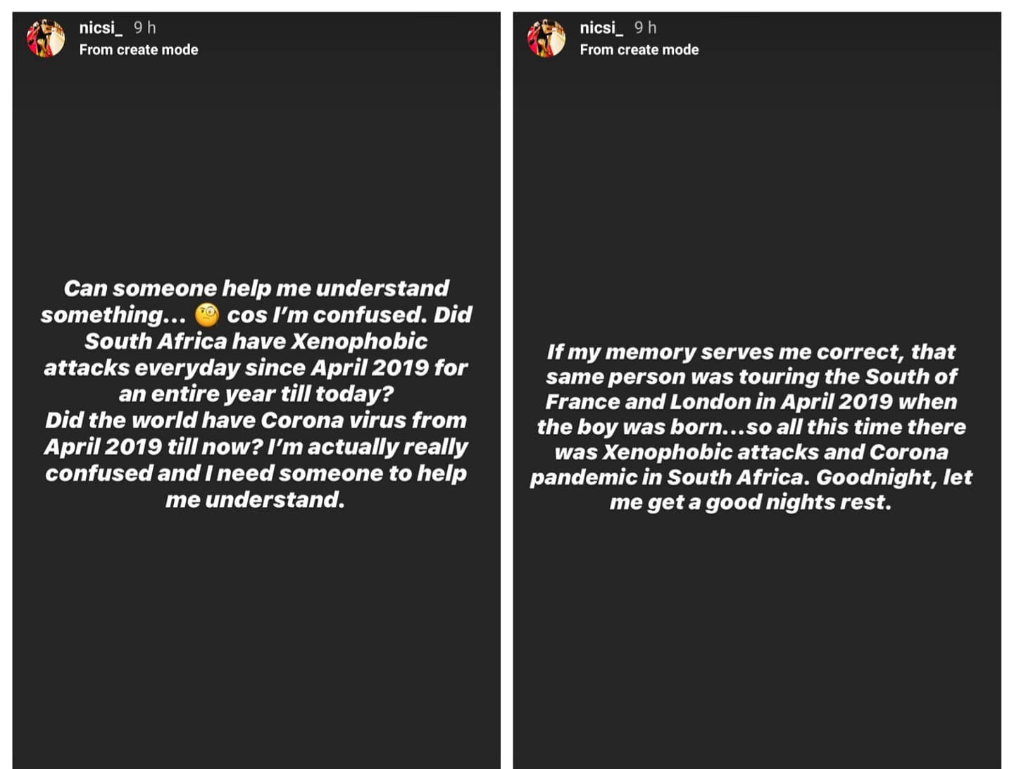Tap "From create mode" on first story
The width and height of the screenshot is (1014, 769).
click(x=139, y=50)
